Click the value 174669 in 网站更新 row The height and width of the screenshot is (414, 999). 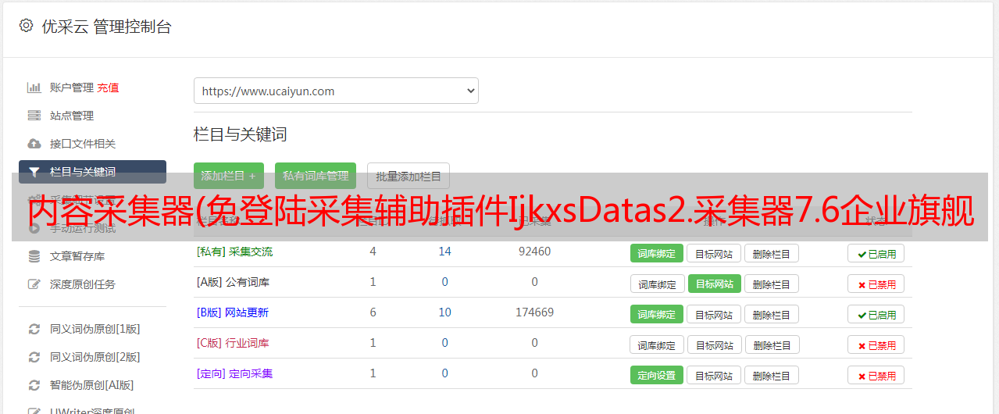pyautogui.click(x=534, y=312)
